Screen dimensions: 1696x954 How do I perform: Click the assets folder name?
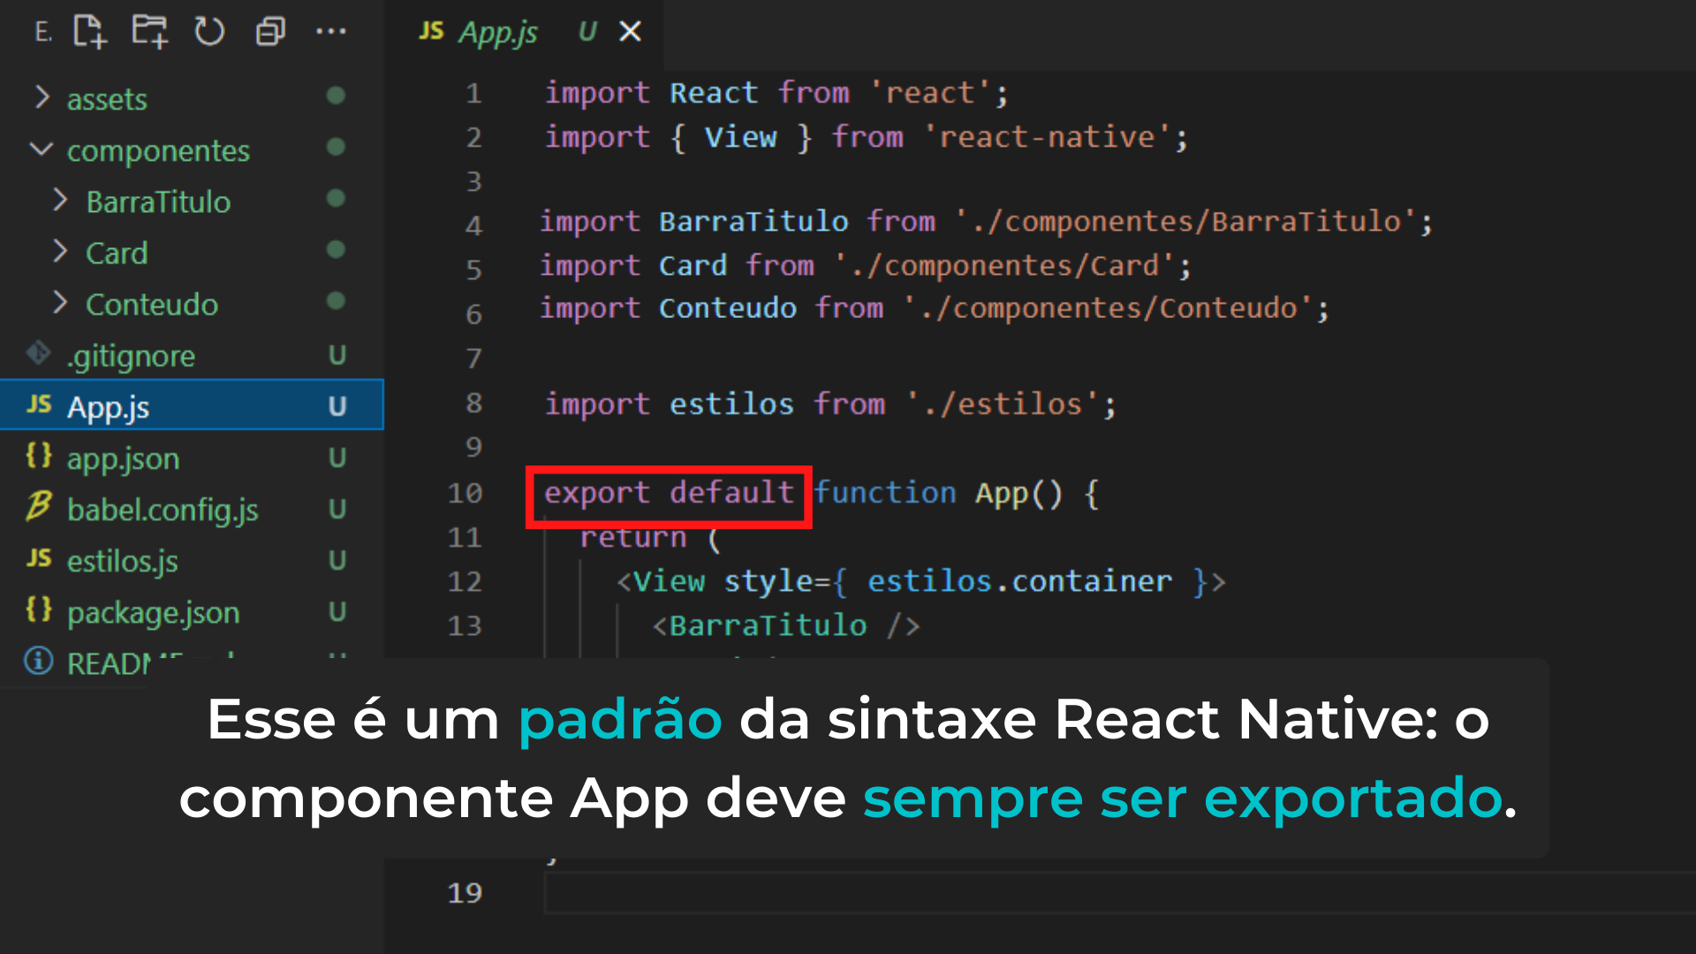tap(107, 99)
